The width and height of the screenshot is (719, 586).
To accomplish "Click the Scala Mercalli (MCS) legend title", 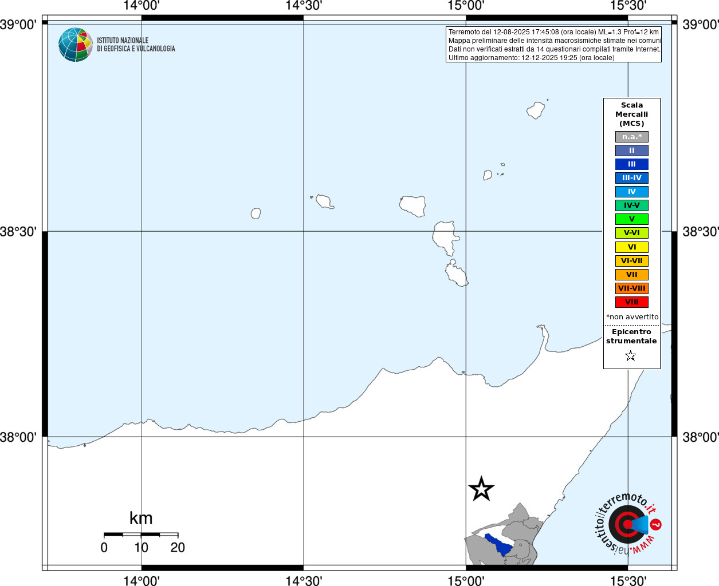I will [632, 114].
